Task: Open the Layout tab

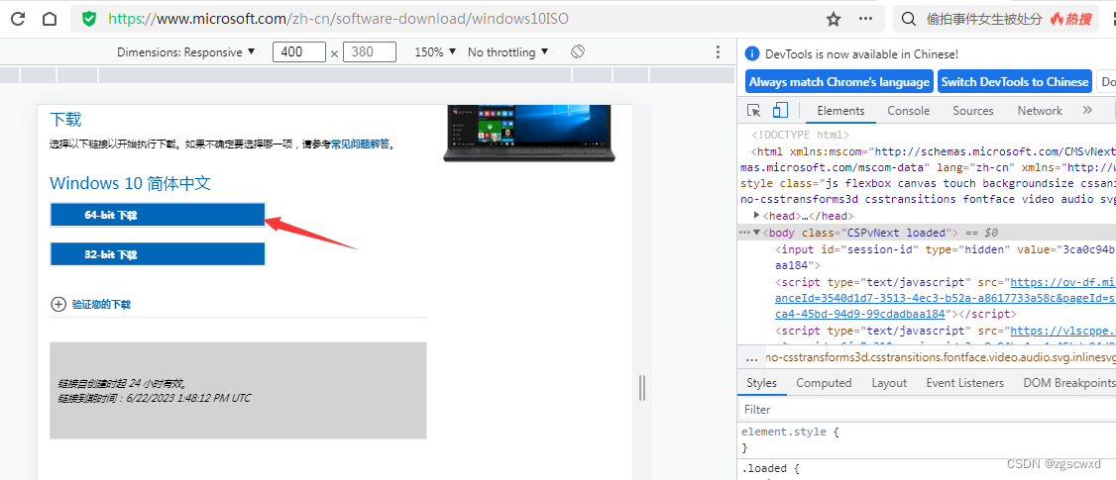Action: [889, 383]
